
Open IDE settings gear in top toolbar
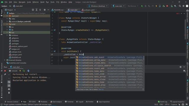183,6
